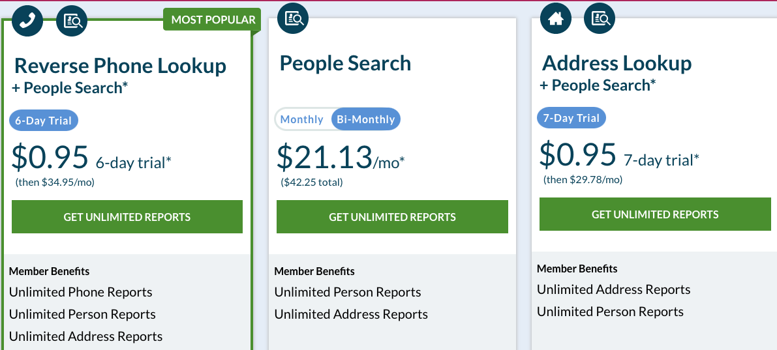Select the Monthly billing option
Screen dimensions: 777x350
click(x=302, y=119)
